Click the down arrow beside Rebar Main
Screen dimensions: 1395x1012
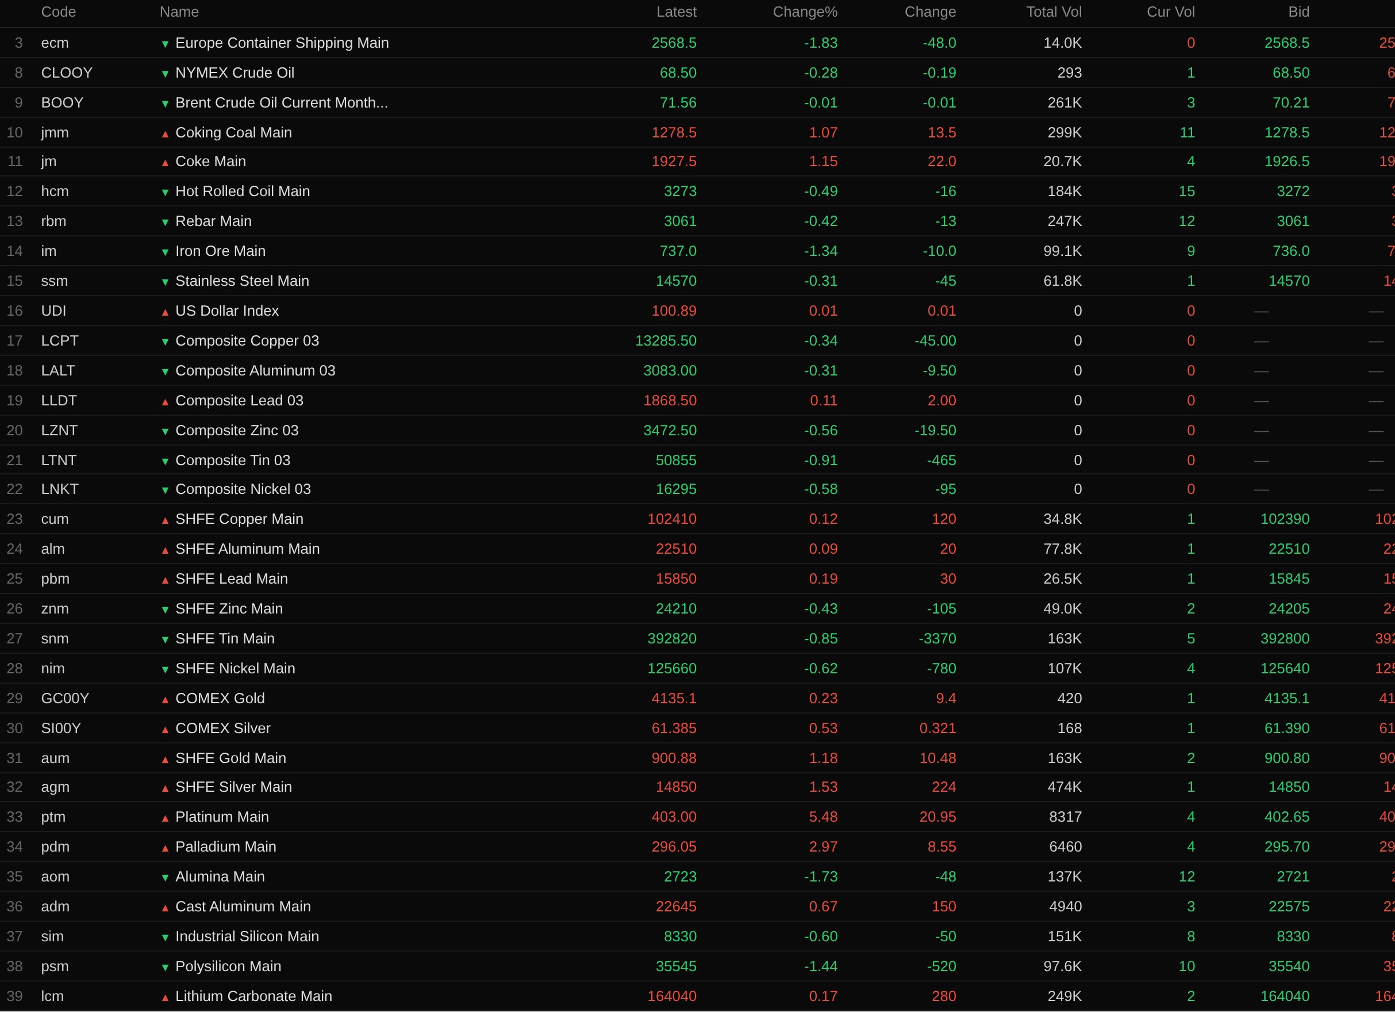[165, 222]
